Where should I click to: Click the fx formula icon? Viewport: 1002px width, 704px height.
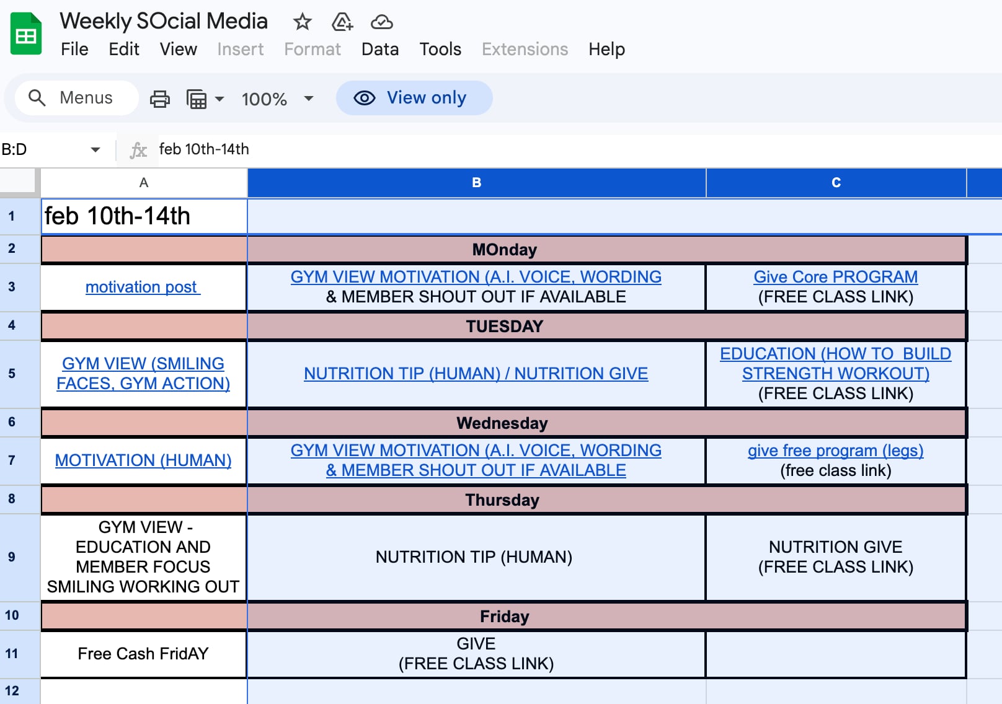pos(138,150)
